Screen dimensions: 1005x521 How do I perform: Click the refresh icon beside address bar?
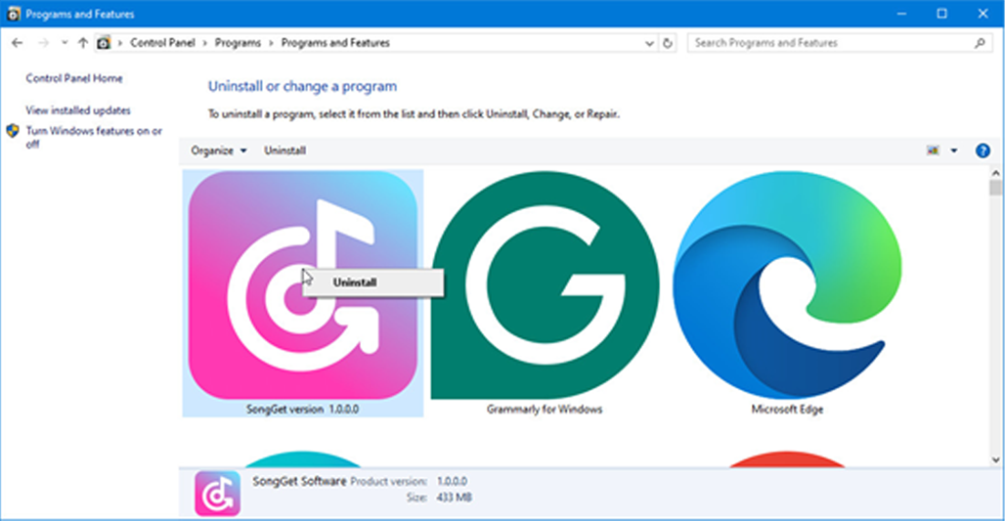click(x=668, y=43)
